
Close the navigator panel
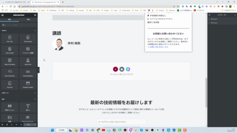point(235,15)
